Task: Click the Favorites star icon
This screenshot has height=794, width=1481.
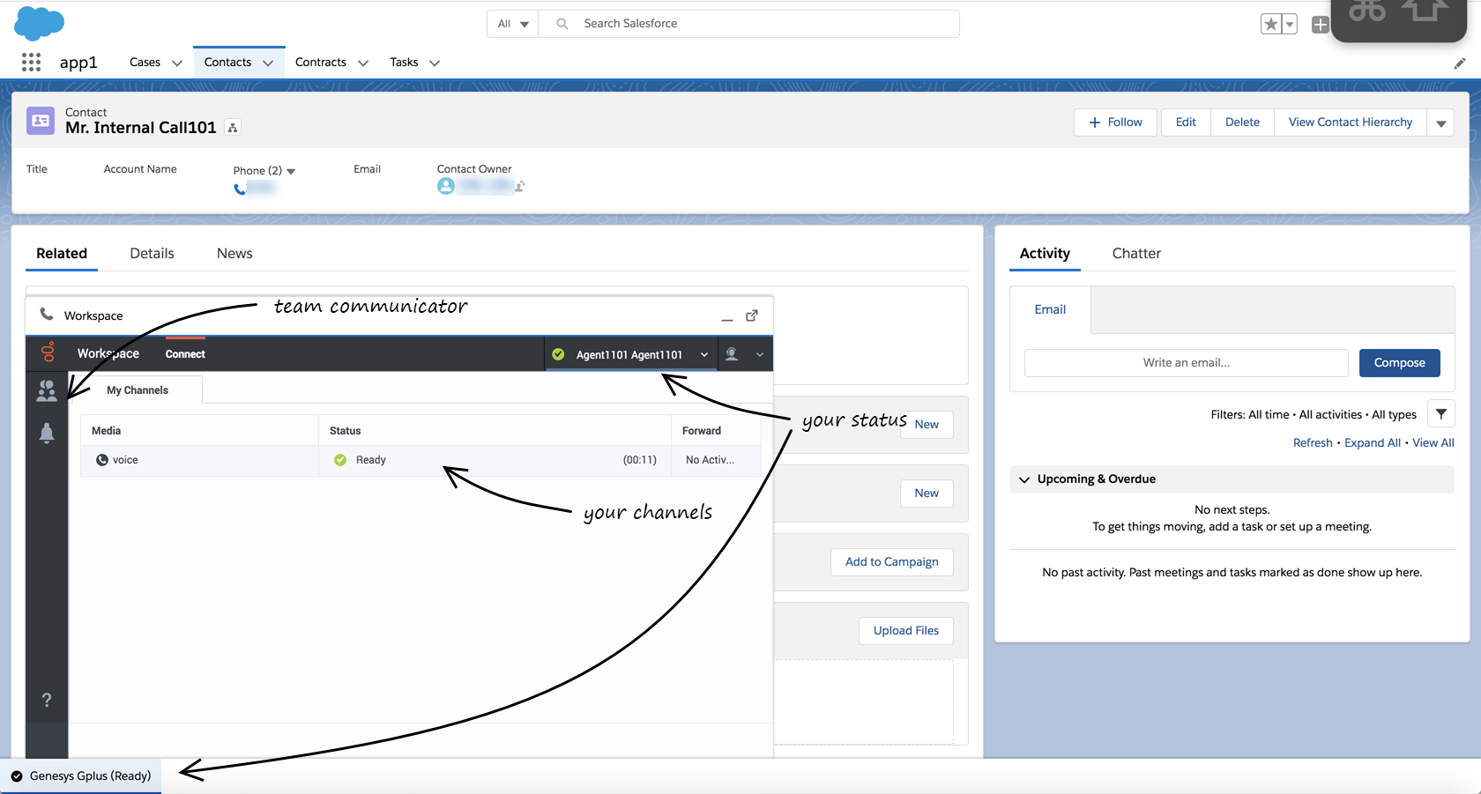Action: (1270, 25)
